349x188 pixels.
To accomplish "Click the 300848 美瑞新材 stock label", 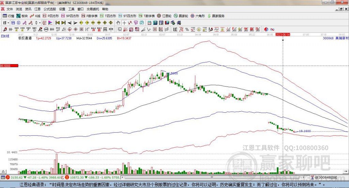I will click(x=336, y=38).
